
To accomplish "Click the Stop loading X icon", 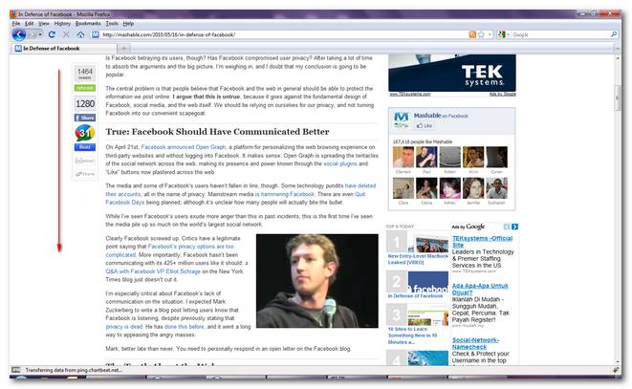I will click(66, 34).
